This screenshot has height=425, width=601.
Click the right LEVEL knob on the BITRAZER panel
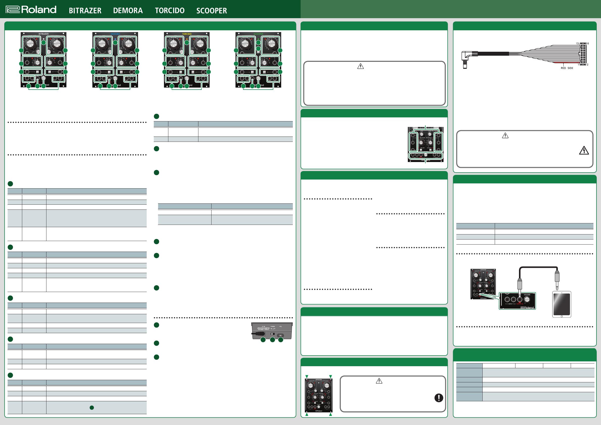tap(49, 52)
